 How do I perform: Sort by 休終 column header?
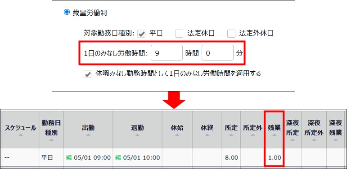coord(207,130)
